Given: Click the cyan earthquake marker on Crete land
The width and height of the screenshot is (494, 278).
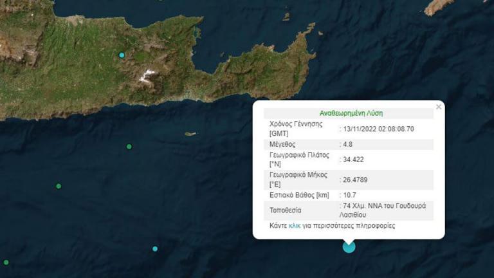Looking at the screenshot, I should [122, 55].
